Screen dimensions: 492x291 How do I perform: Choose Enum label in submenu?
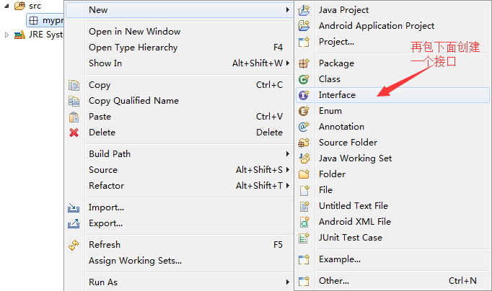click(330, 111)
